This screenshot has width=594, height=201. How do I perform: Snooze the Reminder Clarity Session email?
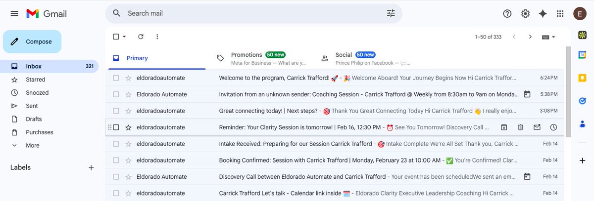tap(553, 127)
